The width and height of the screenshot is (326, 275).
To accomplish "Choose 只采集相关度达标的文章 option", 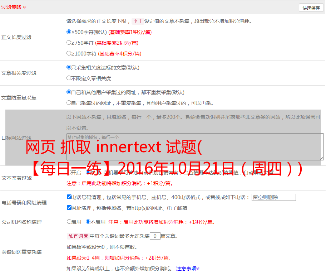I will 69,67.
